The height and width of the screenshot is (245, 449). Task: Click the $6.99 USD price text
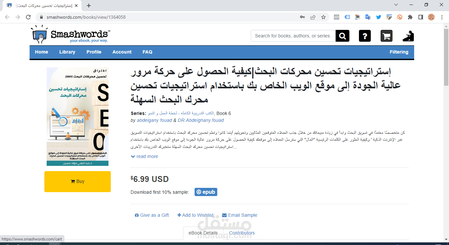point(150,179)
